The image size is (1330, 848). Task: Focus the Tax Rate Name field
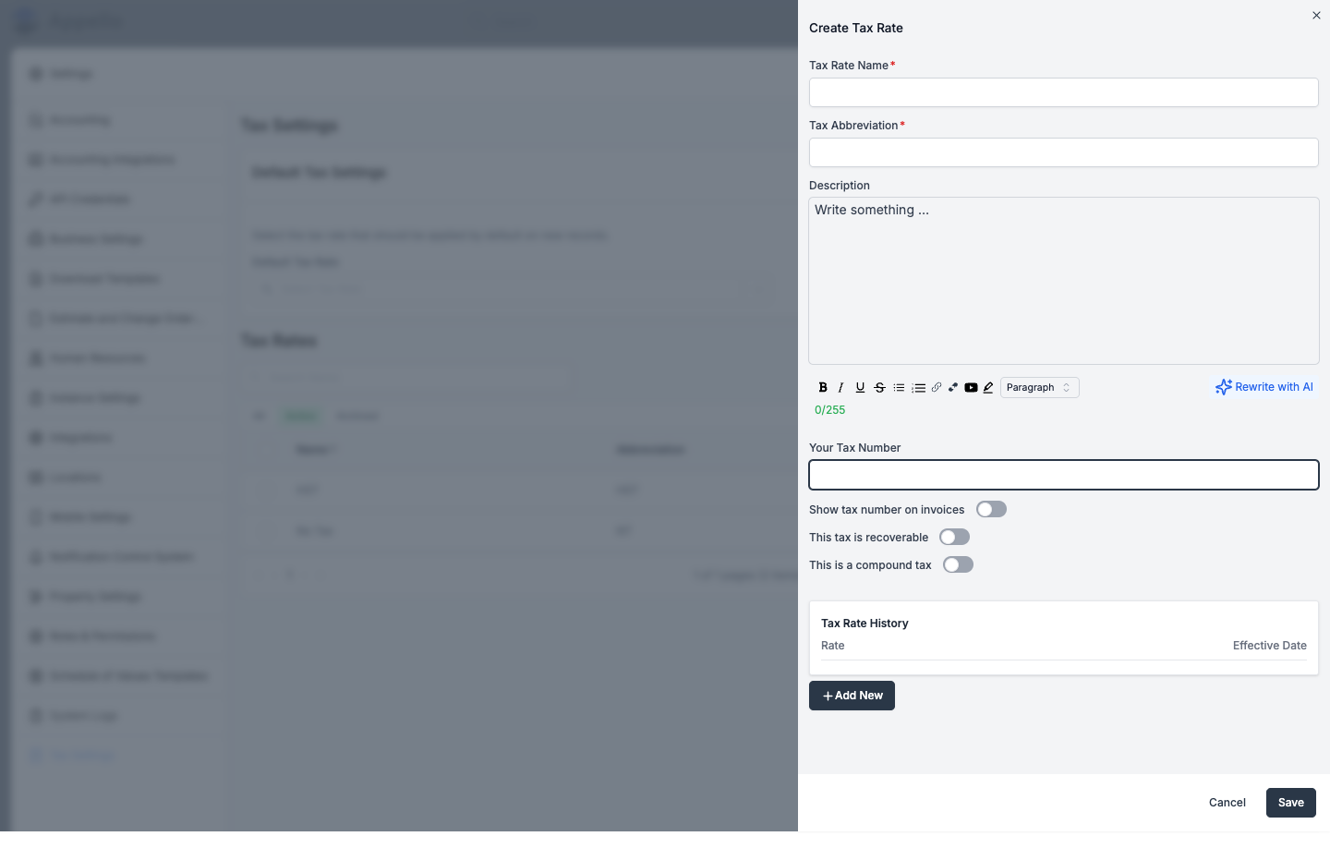pyautogui.click(x=1063, y=92)
